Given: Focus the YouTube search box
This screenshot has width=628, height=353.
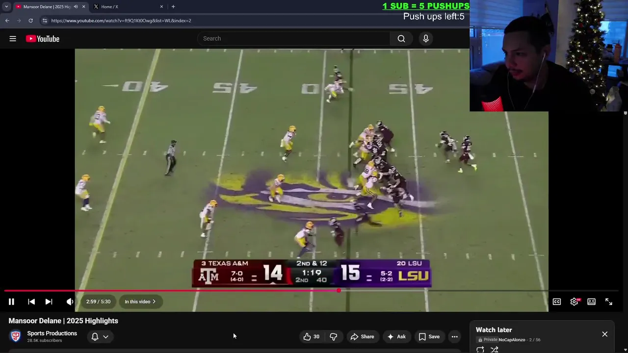Looking at the screenshot, I should point(293,39).
